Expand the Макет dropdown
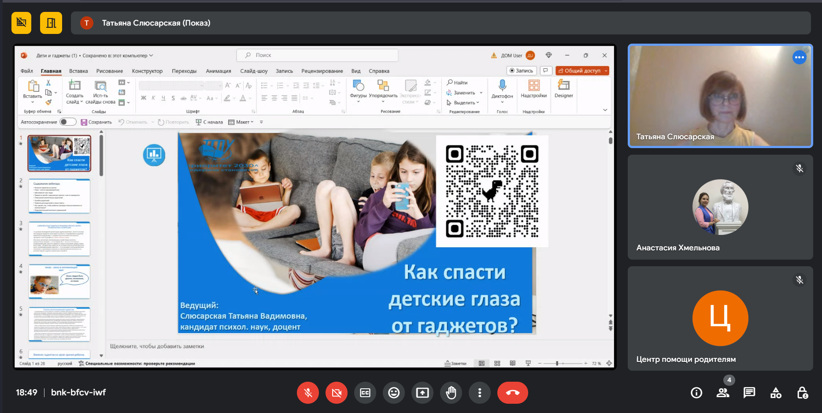The image size is (822, 413). [x=241, y=122]
